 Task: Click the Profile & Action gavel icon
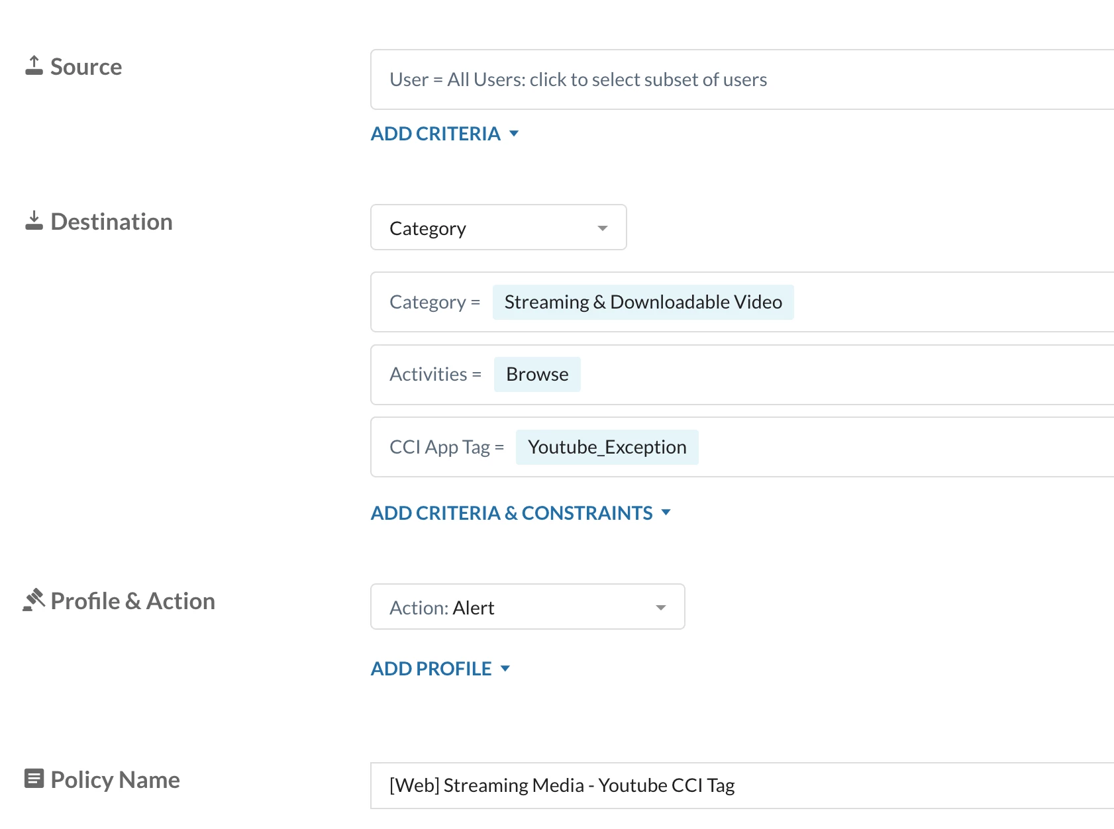[34, 600]
